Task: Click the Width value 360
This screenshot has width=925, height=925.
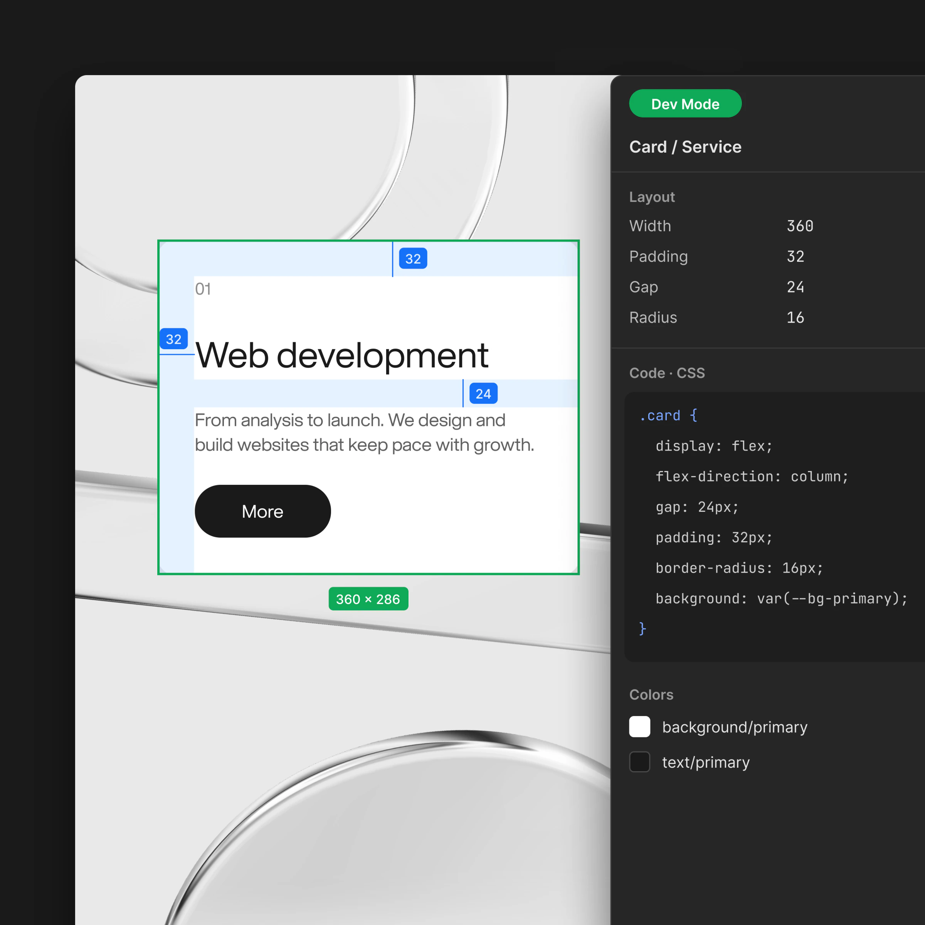Action: [x=800, y=226]
